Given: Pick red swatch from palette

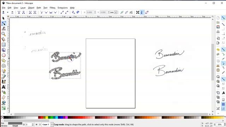Looking at the screenshot, I should pos(42,117).
